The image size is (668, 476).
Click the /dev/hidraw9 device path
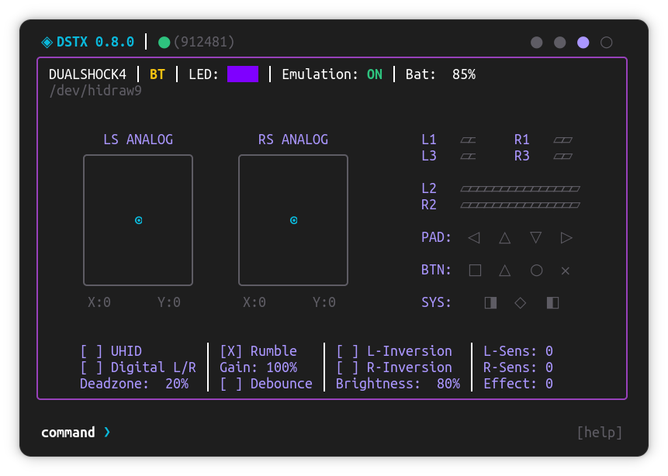[95, 90]
